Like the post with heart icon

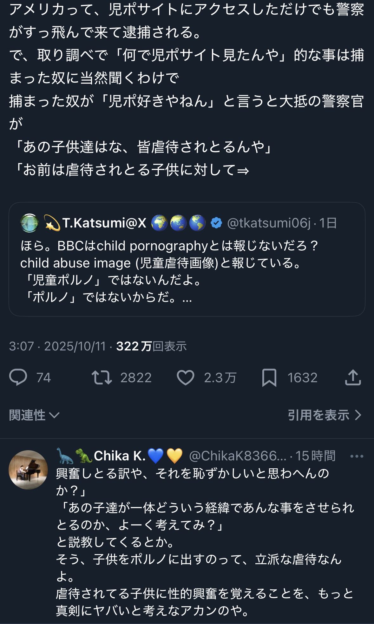coord(186,377)
